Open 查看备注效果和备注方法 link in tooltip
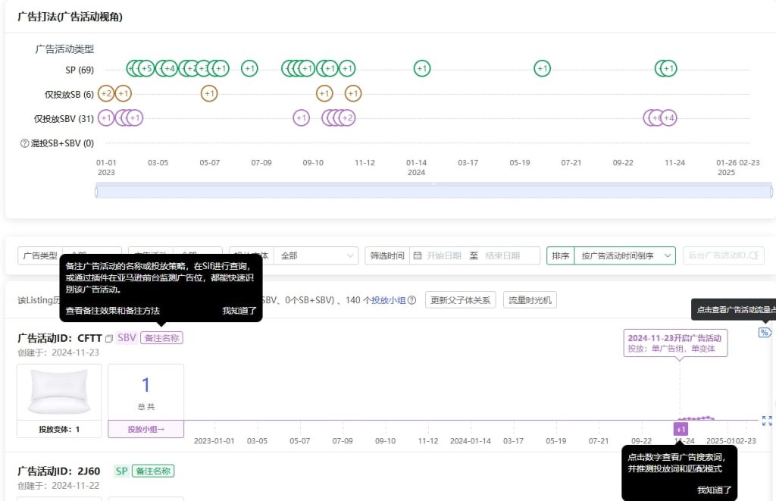The height and width of the screenshot is (501, 776). (x=112, y=311)
